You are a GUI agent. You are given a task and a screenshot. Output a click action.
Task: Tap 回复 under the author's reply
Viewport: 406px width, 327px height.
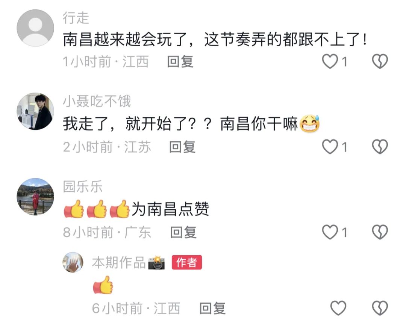tap(212, 308)
